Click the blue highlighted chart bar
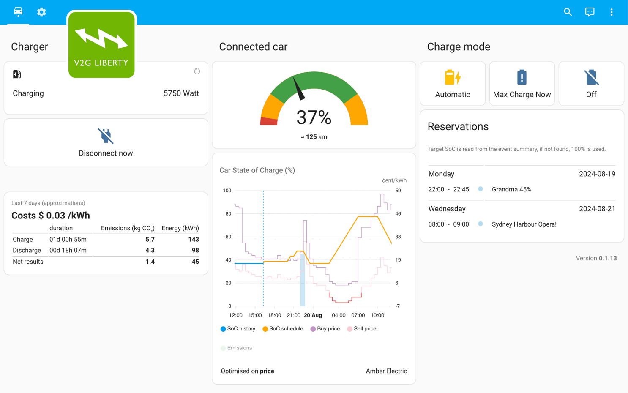Screen dimensions: 628x393 [x=303, y=280]
